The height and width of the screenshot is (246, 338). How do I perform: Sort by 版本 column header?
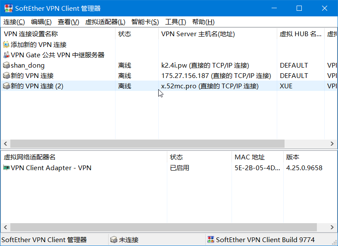(310, 157)
